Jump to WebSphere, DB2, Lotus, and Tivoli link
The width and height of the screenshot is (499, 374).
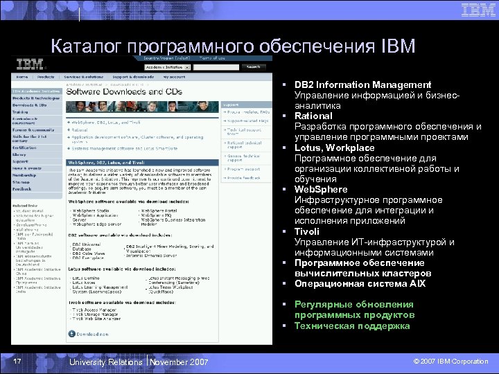(x=106, y=122)
